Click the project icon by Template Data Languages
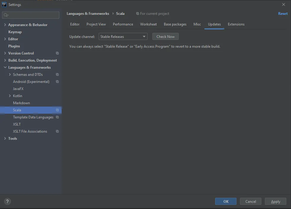The height and width of the screenshot is (209, 291). (x=57, y=117)
